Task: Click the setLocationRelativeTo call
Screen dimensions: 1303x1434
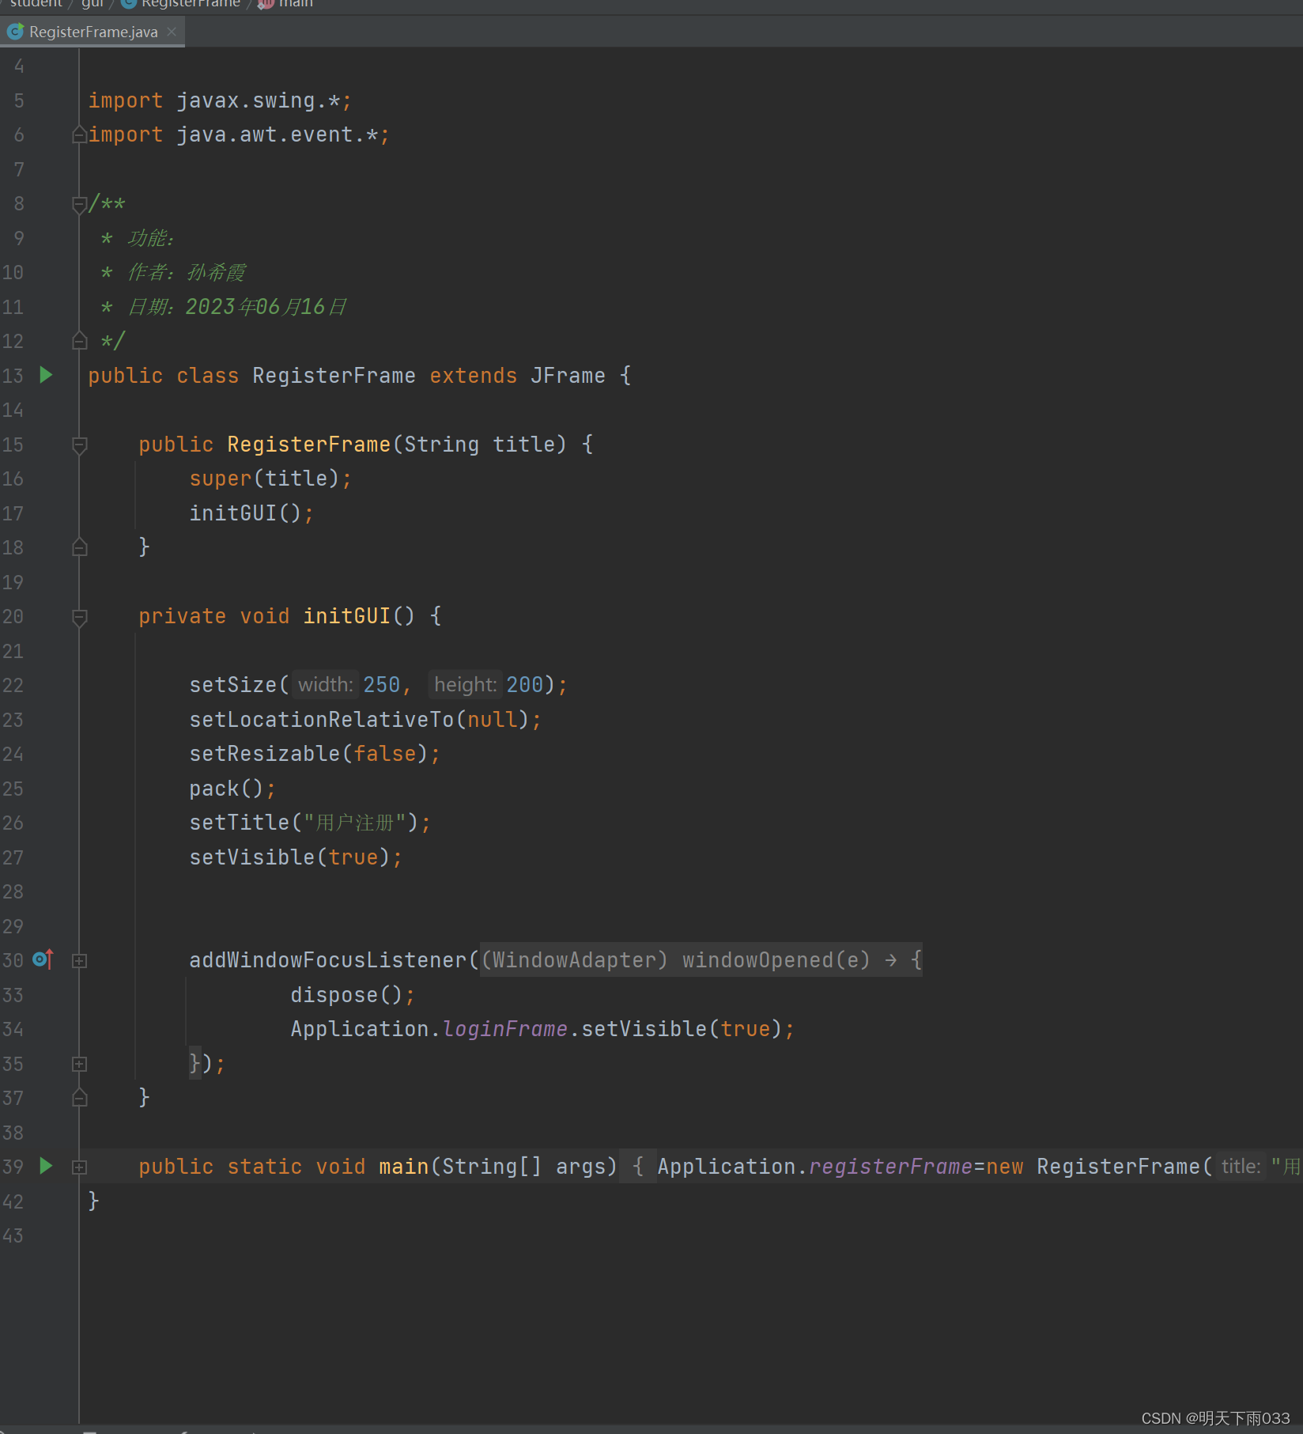Action: click(x=365, y=720)
